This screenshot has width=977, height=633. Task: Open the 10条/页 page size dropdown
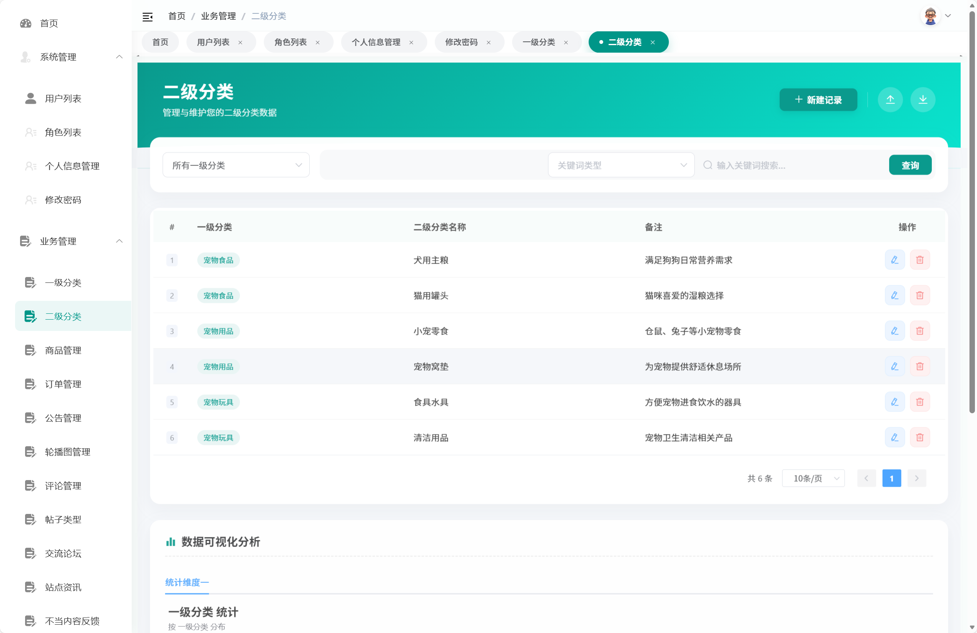813,478
